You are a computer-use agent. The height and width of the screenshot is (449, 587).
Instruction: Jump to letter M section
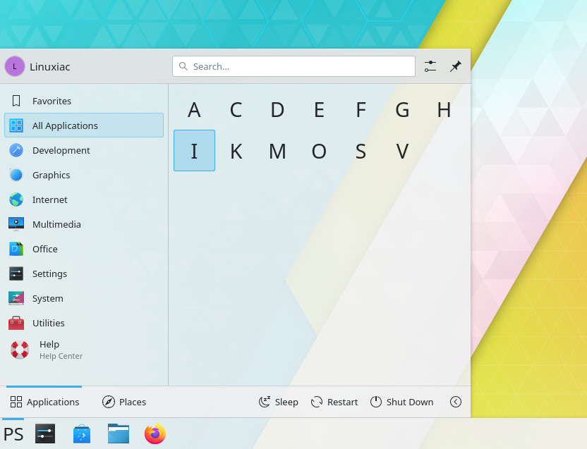(x=277, y=151)
